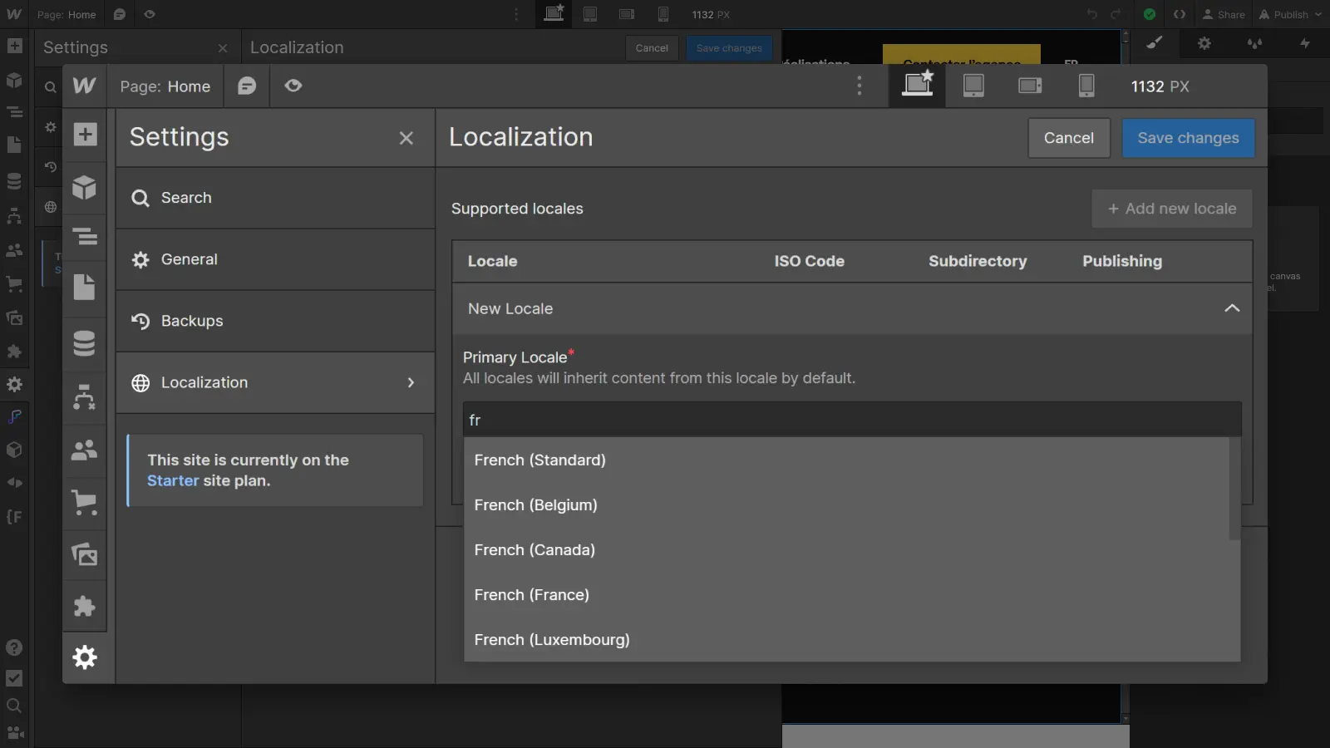The height and width of the screenshot is (748, 1330).
Task: Switch to the Style brush tab
Action: (1155, 43)
